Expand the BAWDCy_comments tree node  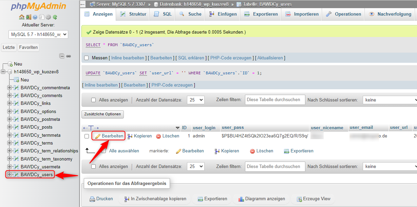pos(9,96)
